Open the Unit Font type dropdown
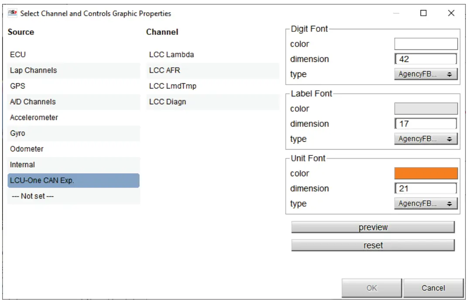468x301 pixels. [425, 203]
